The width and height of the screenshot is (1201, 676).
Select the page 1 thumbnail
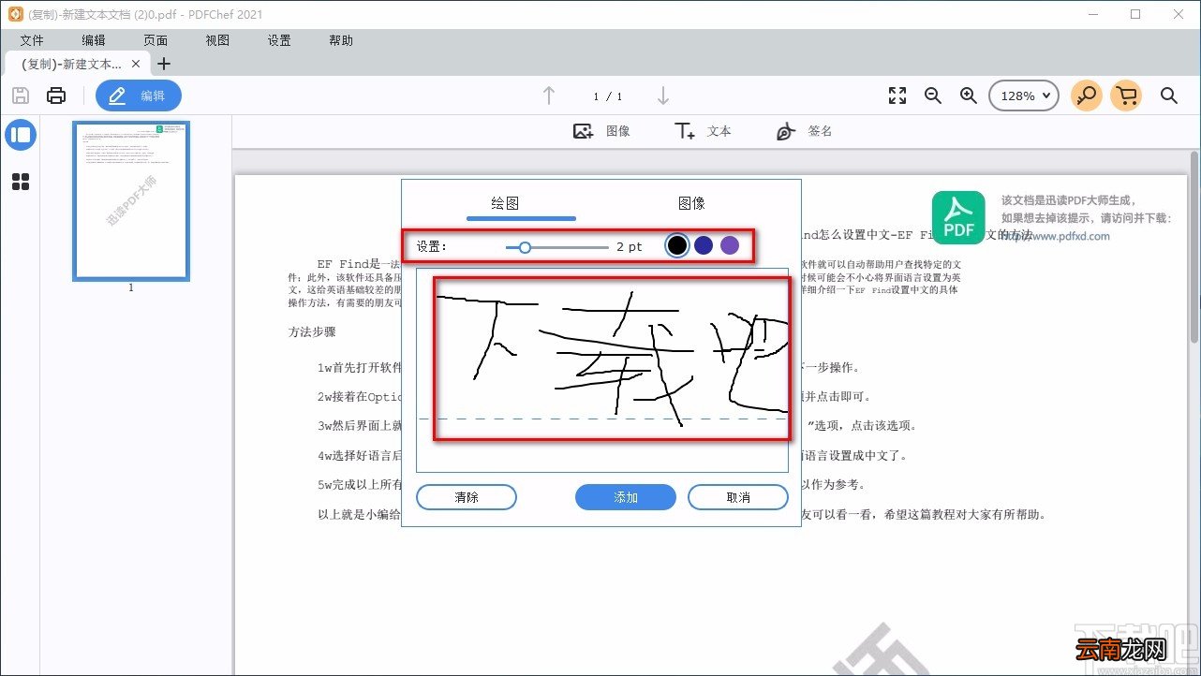click(131, 201)
